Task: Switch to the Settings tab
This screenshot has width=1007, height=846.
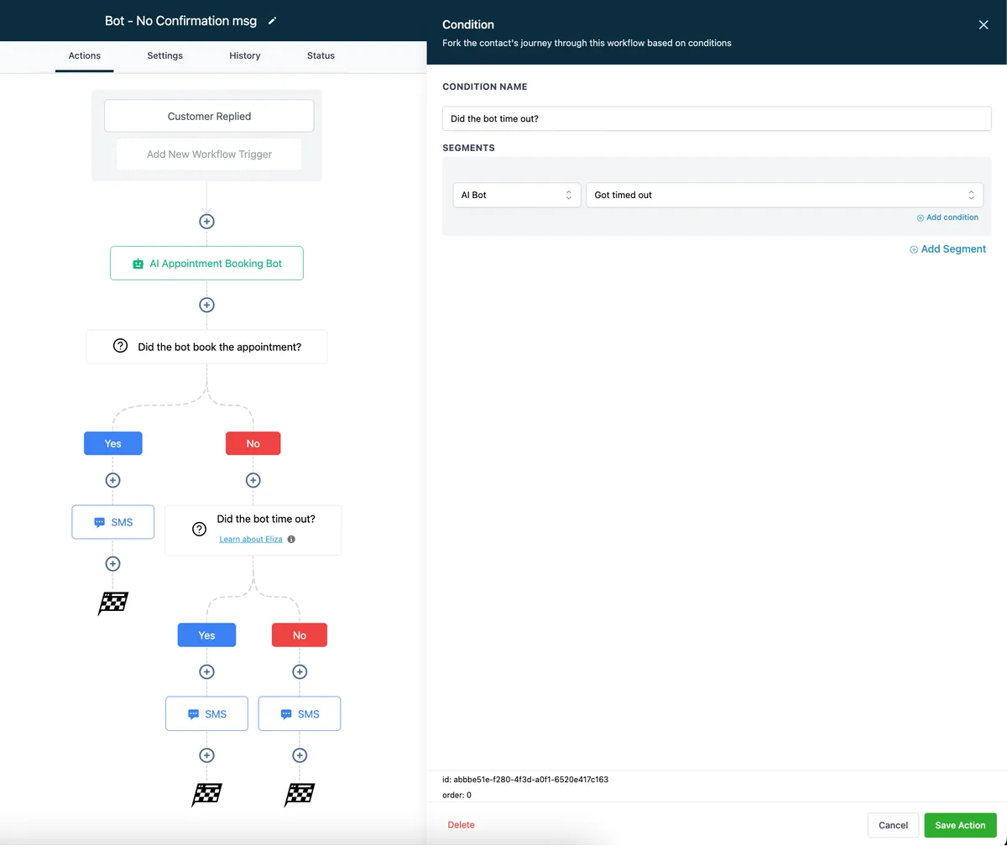Action: pos(164,55)
